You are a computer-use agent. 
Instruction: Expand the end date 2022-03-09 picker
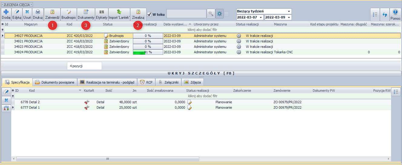tap(289, 17)
